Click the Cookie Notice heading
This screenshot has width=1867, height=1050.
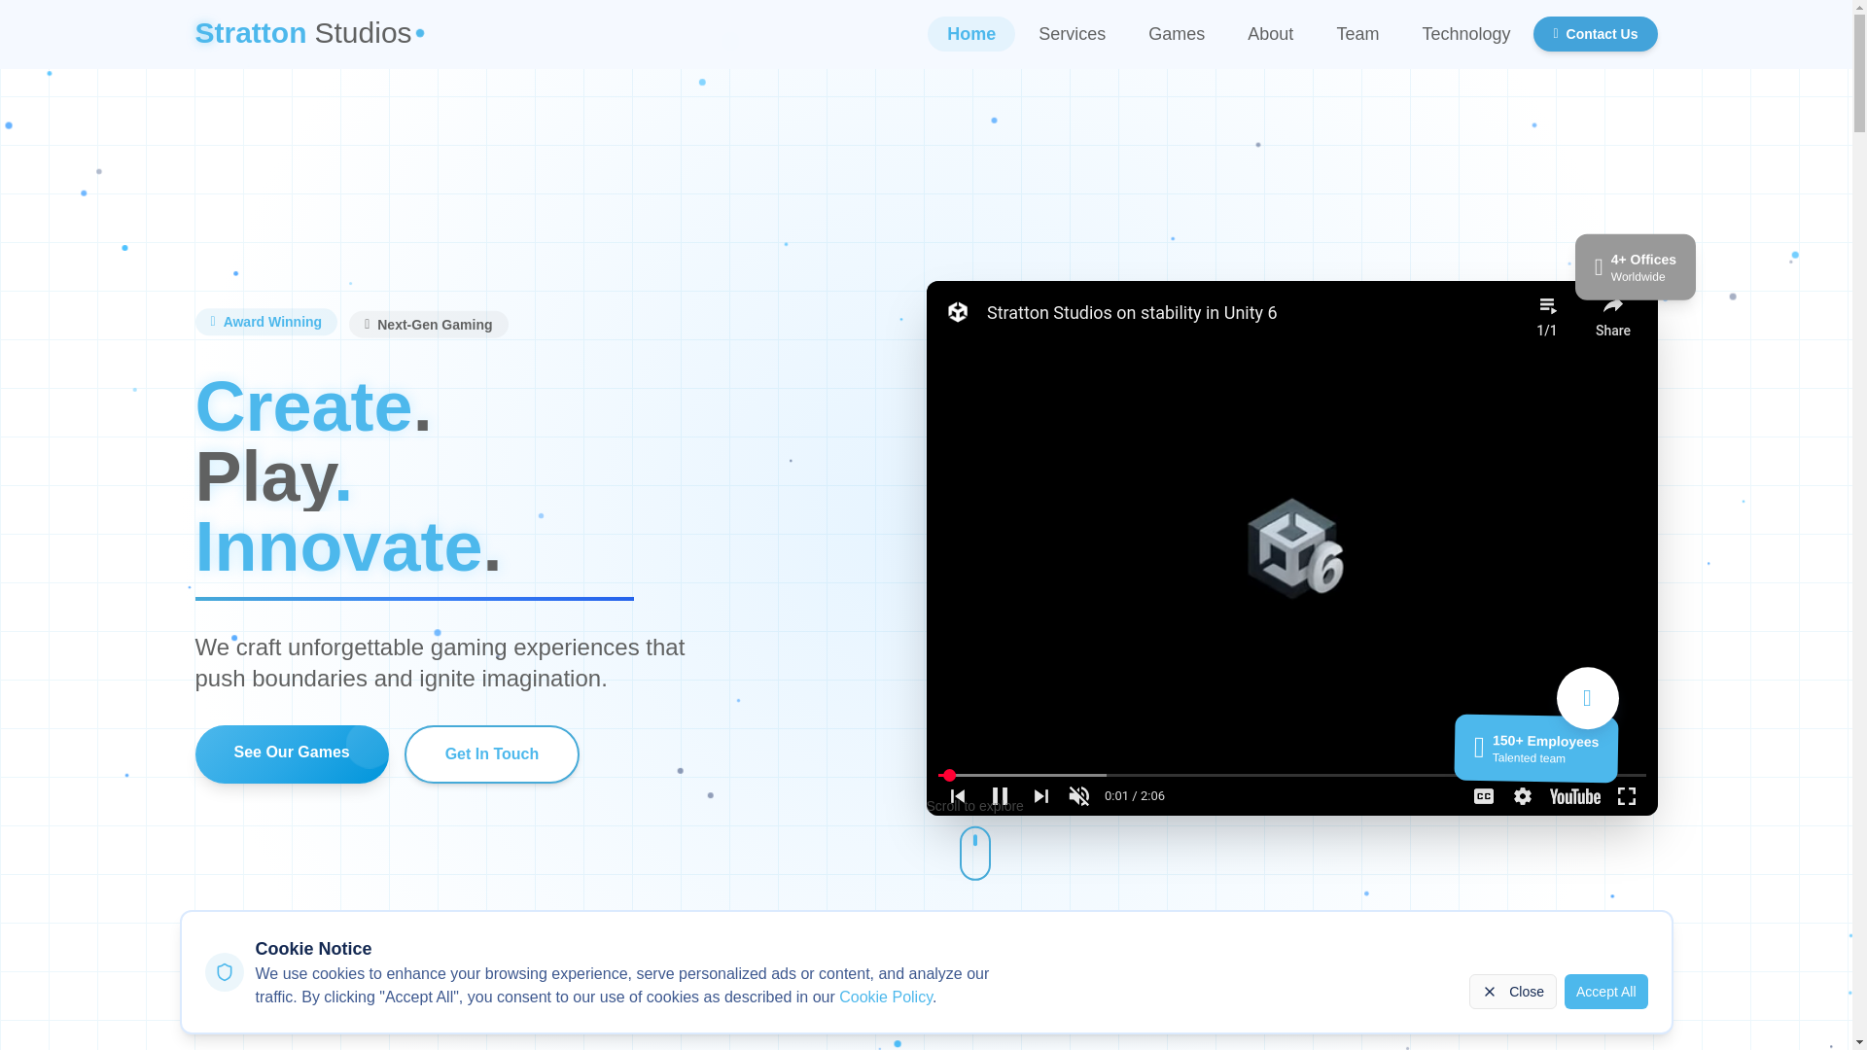313,949
